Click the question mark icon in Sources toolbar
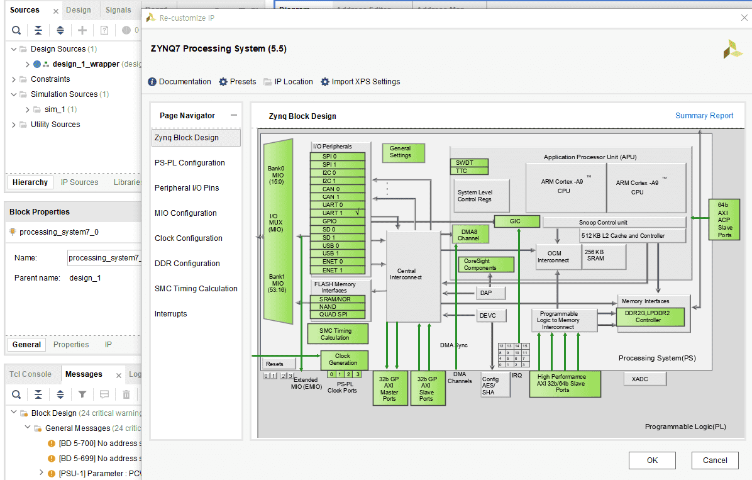The height and width of the screenshot is (480, 752). coord(104,30)
